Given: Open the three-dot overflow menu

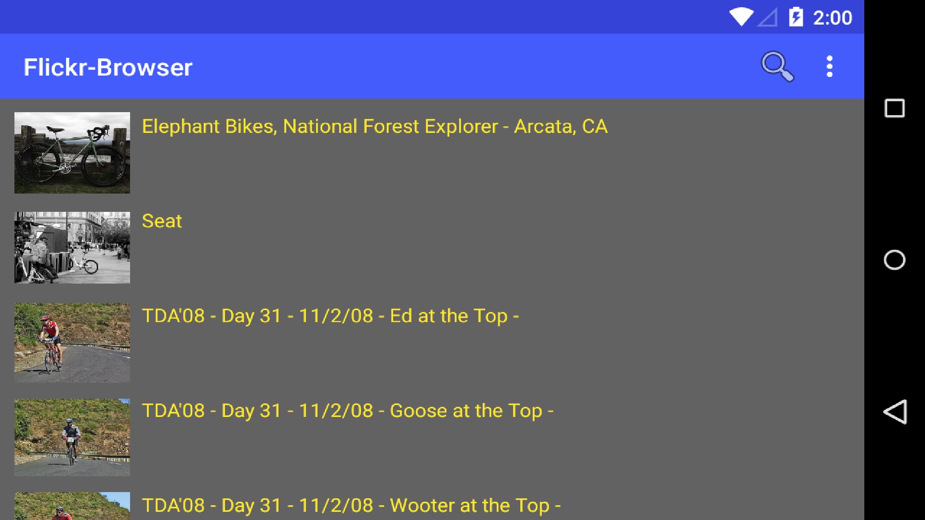Looking at the screenshot, I should (829, 66).
